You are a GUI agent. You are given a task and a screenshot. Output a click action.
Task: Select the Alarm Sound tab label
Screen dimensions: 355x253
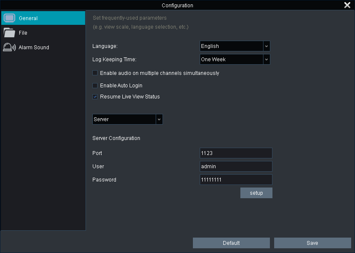[x=34, y=48]
